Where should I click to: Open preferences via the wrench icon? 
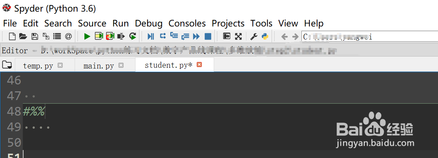coord(254,36)
